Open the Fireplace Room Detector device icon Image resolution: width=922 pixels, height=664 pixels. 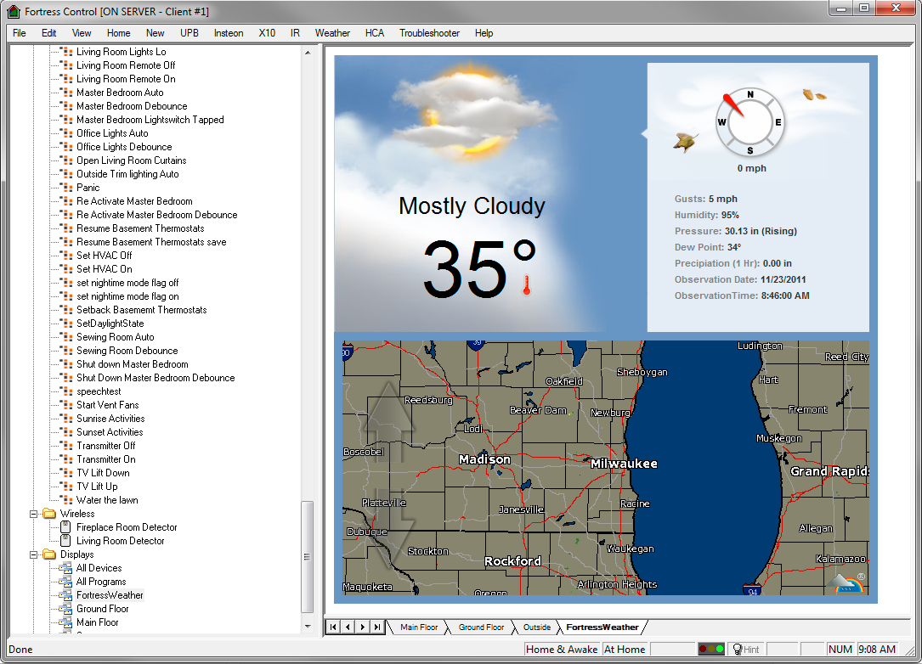coord(65,527)
